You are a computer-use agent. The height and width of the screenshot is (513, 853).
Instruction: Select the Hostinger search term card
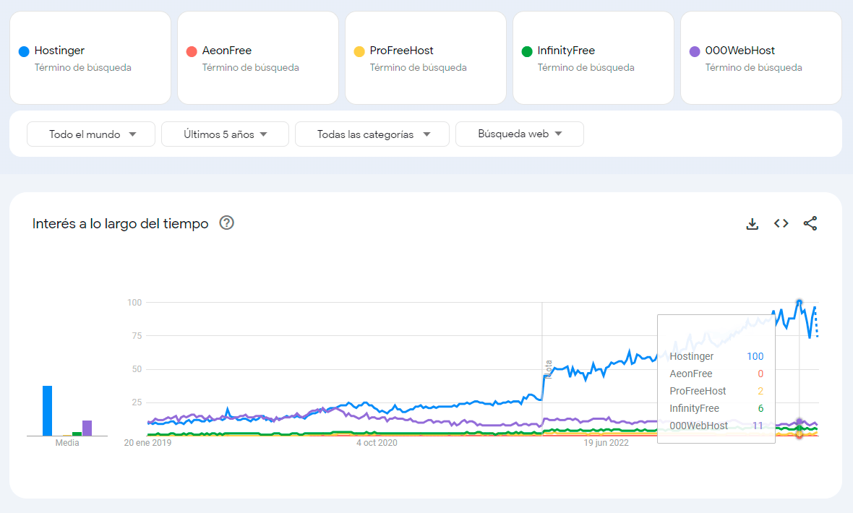coord(90,59)
